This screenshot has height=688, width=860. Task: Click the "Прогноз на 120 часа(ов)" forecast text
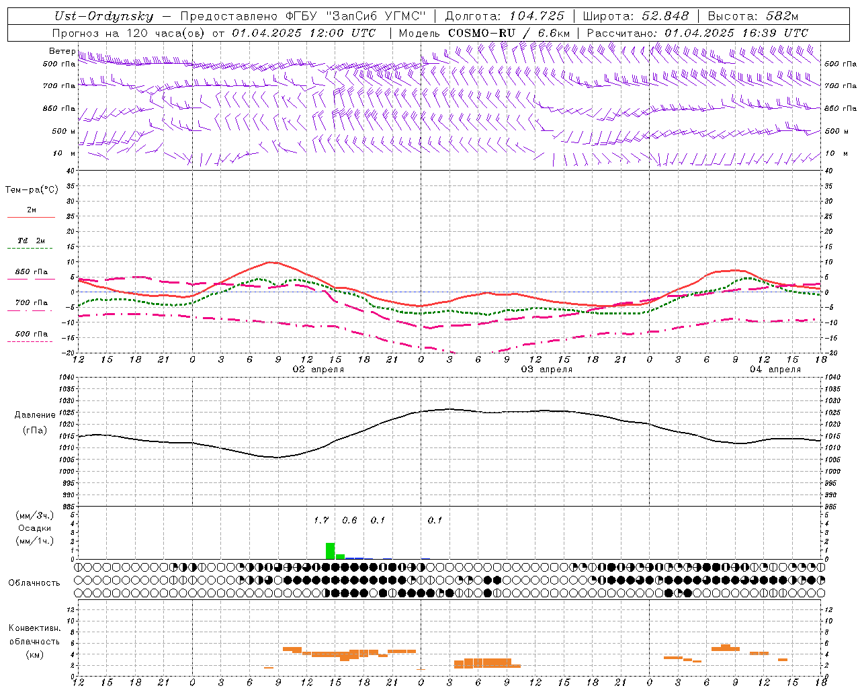coord(129,33)
